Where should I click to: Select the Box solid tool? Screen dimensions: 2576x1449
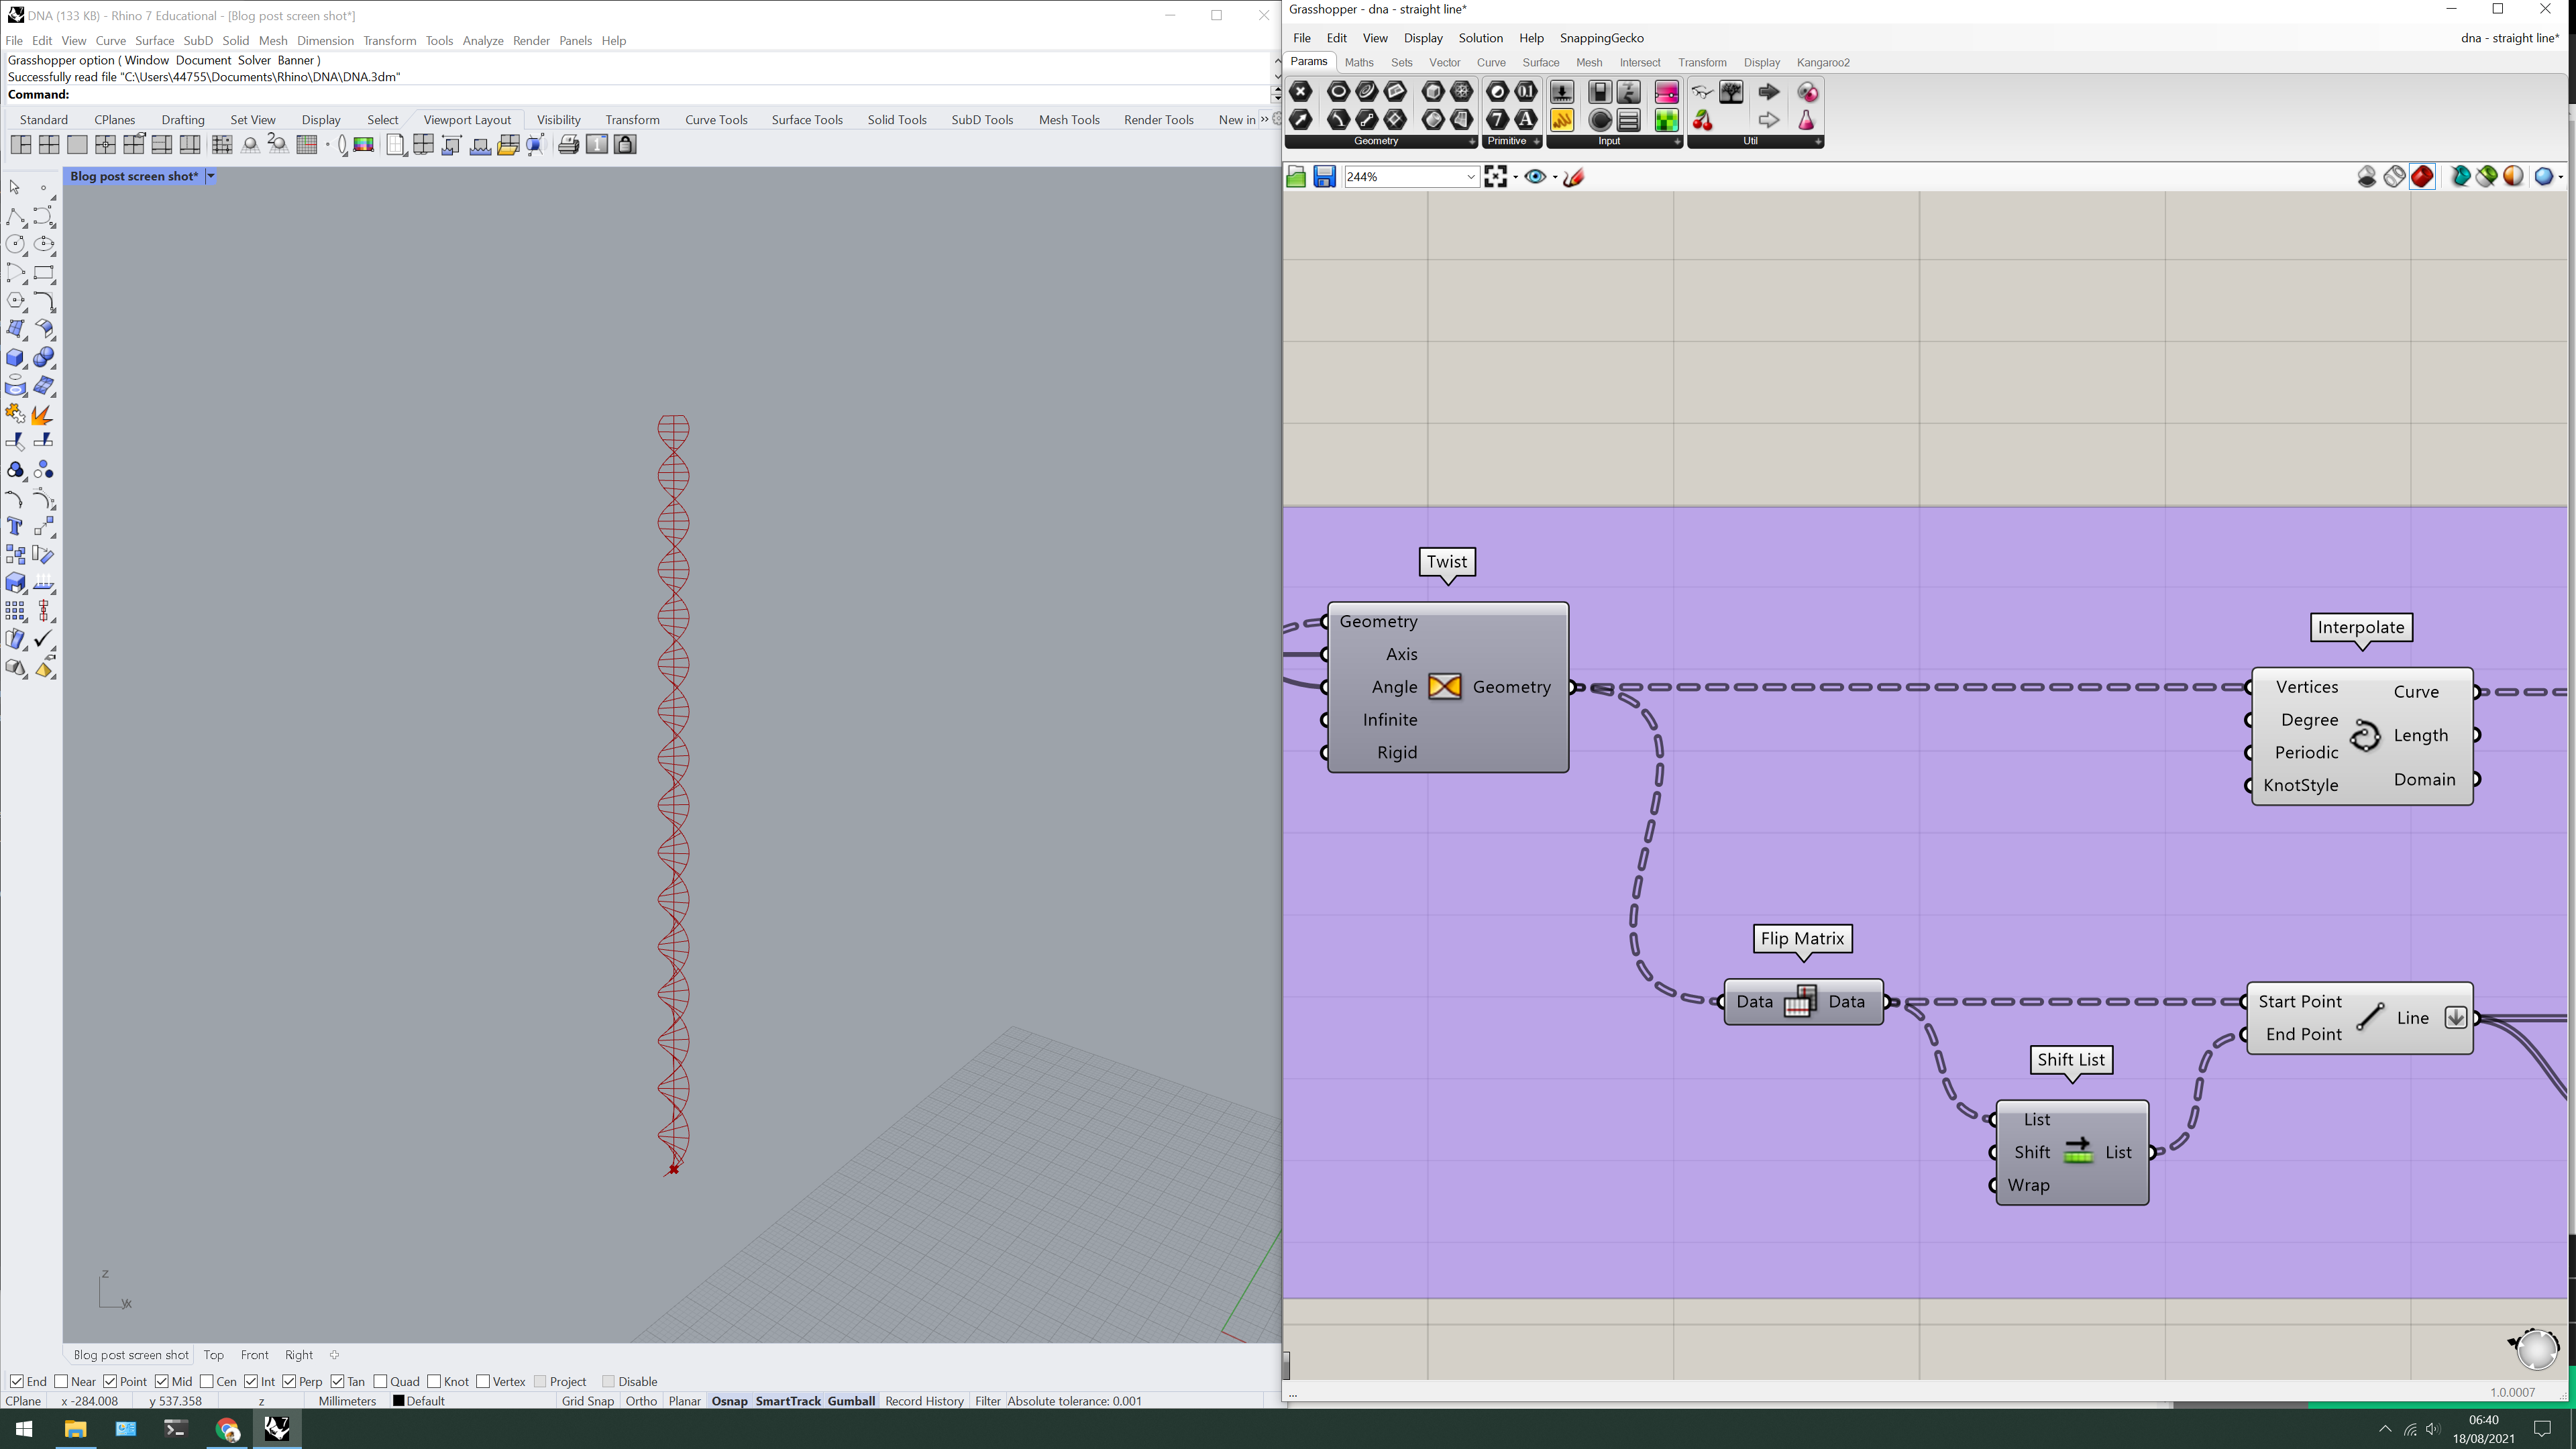(x=15, y=358)
